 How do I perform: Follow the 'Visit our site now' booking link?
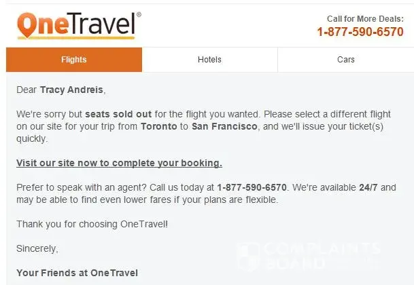[x=119, y=164]
